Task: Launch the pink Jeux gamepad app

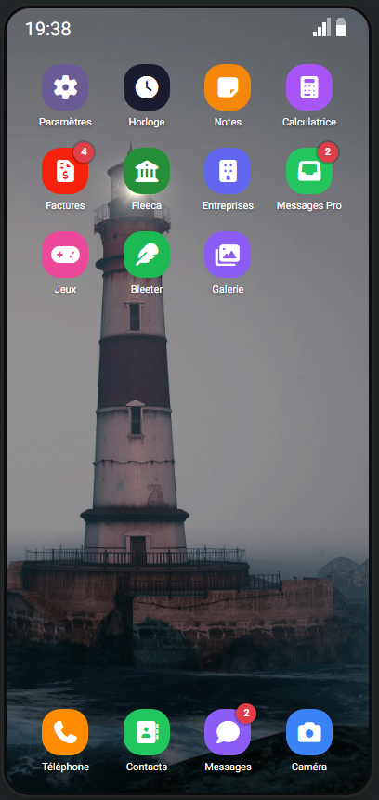Action: 65,255
